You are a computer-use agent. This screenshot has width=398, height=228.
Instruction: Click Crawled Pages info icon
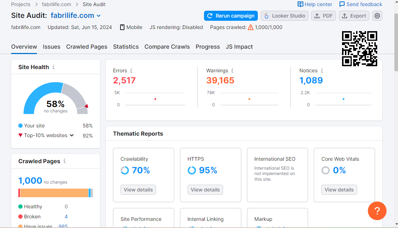[x=65, y=161]
